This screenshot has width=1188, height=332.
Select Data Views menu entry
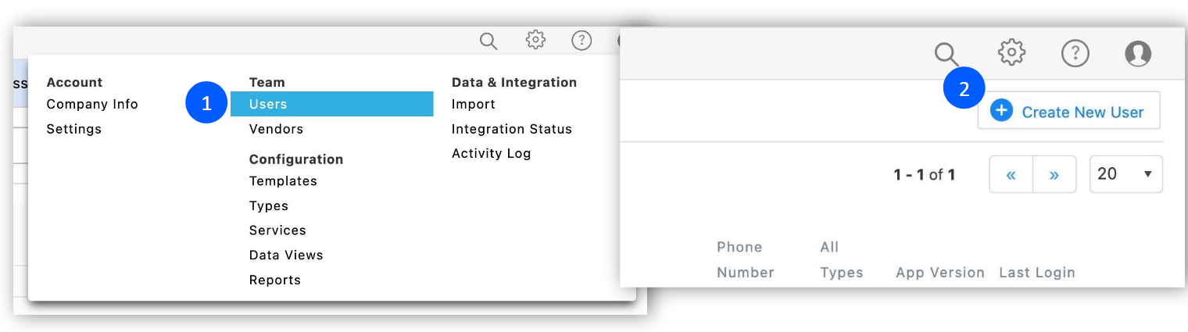(286, 255)
